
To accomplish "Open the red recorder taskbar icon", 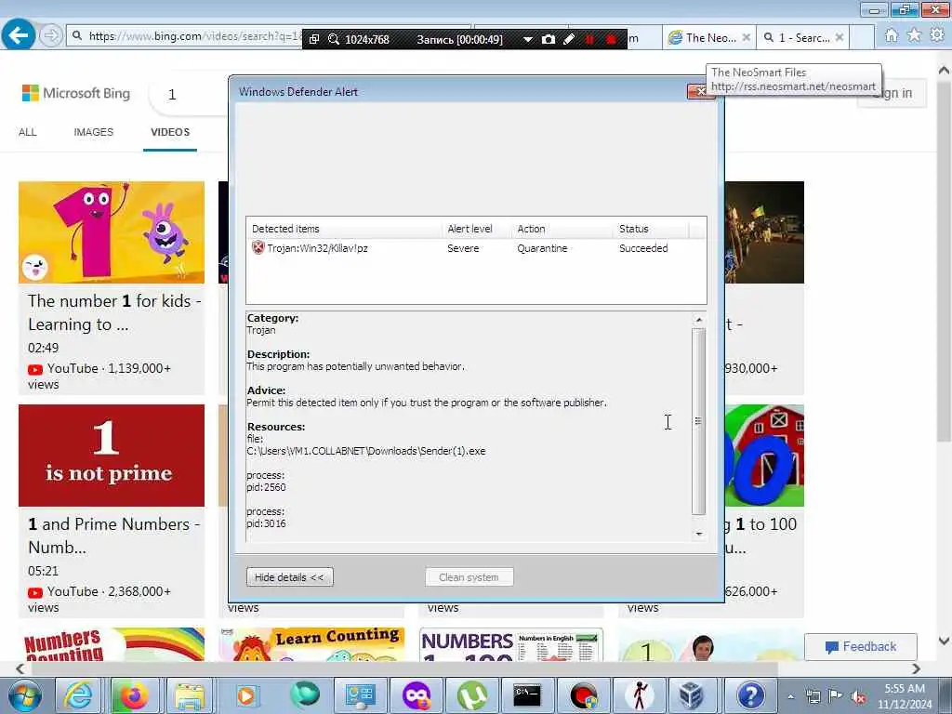I will [x=584, y=695].
